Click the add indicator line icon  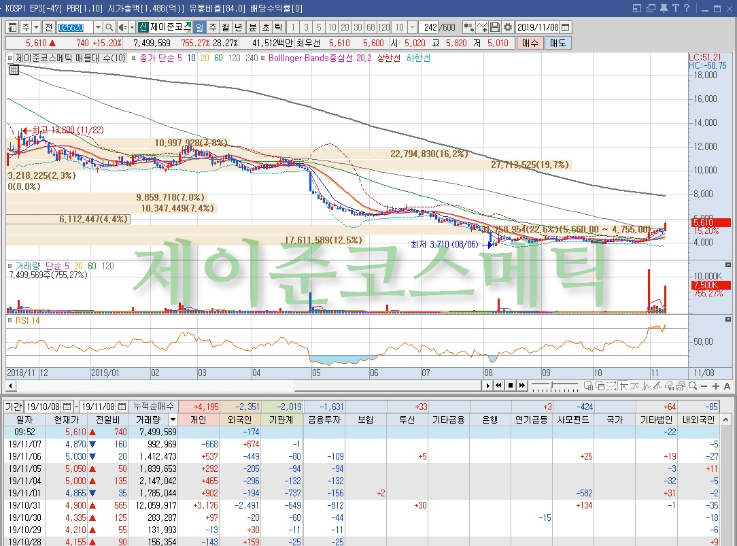482,27
